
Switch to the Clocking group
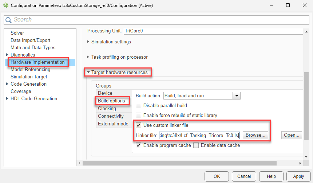coord(107,109)
